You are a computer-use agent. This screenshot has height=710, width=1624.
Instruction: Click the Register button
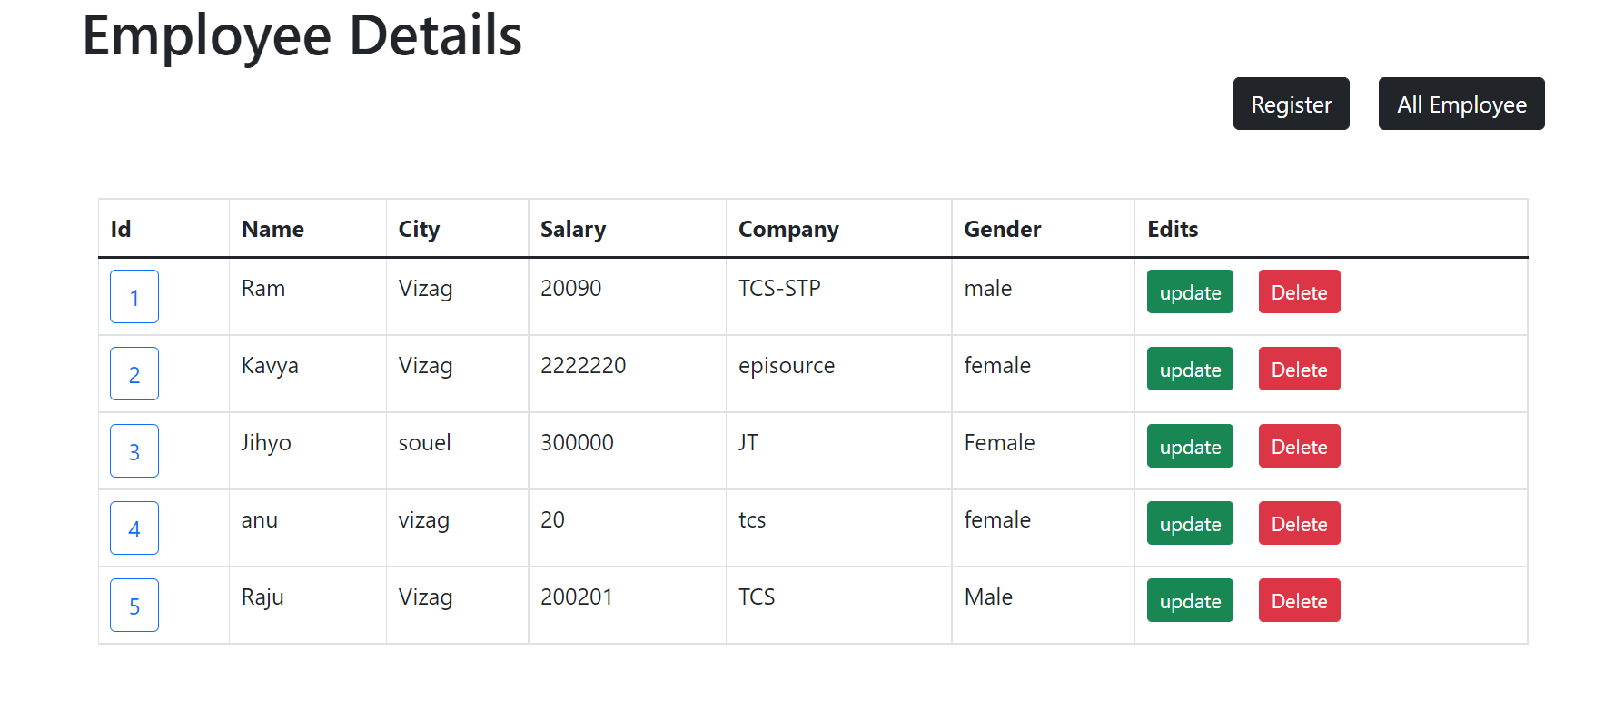tap(1291, 104)
